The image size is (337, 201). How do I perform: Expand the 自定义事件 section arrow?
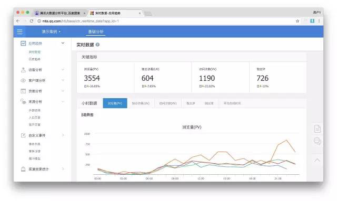pyautogui.click(x=63, y=135)
